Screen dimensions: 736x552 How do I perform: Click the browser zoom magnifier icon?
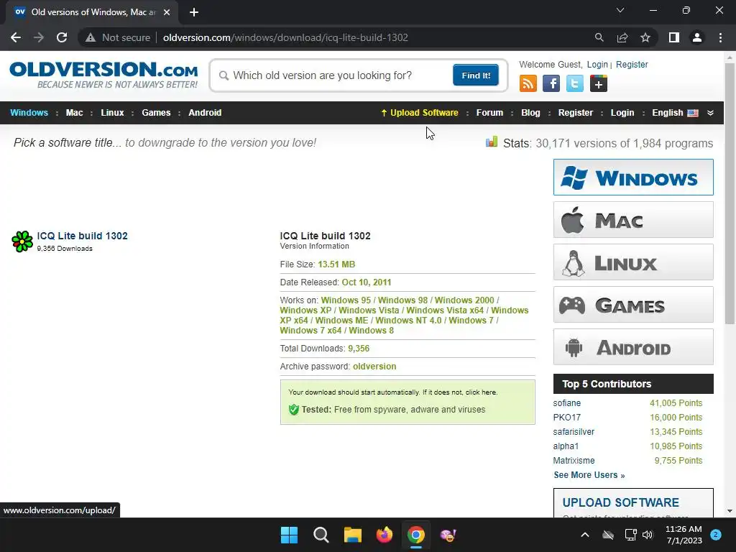[599, 37]
